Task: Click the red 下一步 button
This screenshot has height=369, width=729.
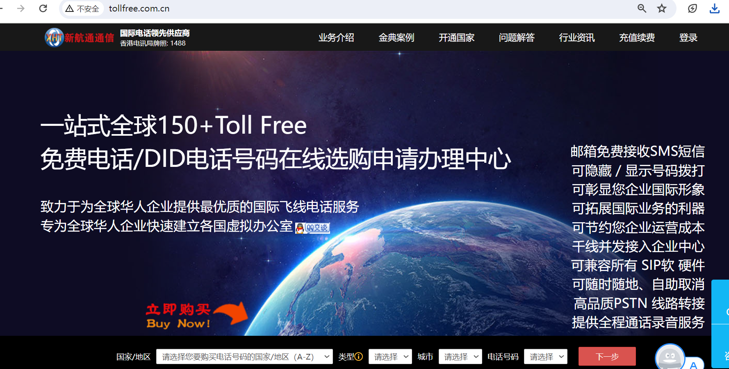Action: click(x=607, y=356)
